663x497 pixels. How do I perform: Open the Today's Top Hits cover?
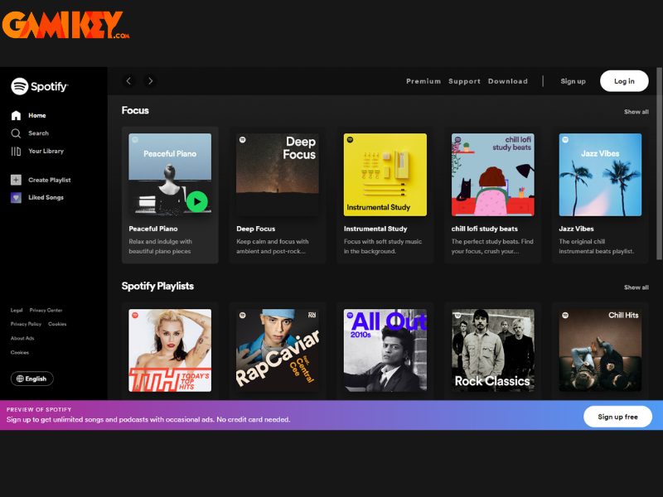point(170,350)
